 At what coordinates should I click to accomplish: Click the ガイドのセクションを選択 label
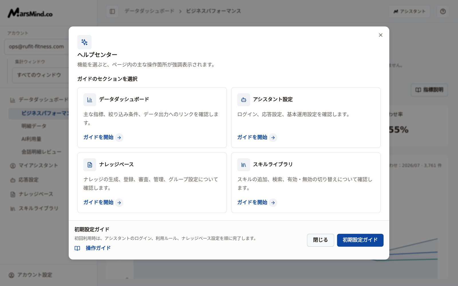[x=107, y=79]
